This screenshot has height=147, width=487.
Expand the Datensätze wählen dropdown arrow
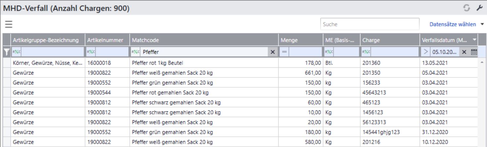(482, 24)
